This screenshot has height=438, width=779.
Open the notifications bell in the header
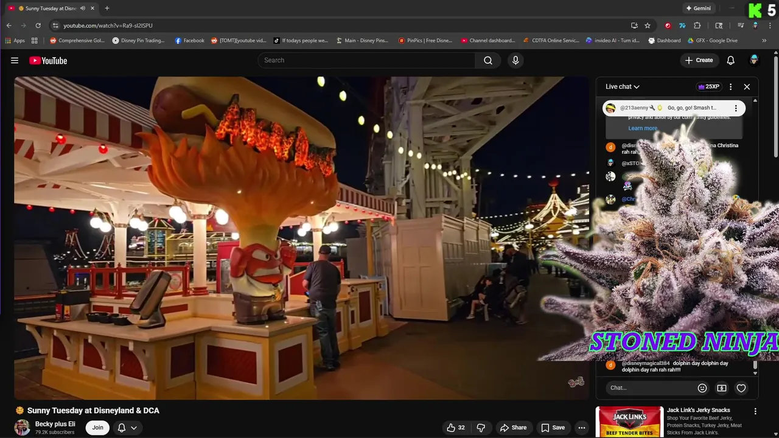click(x=730, y=60)
